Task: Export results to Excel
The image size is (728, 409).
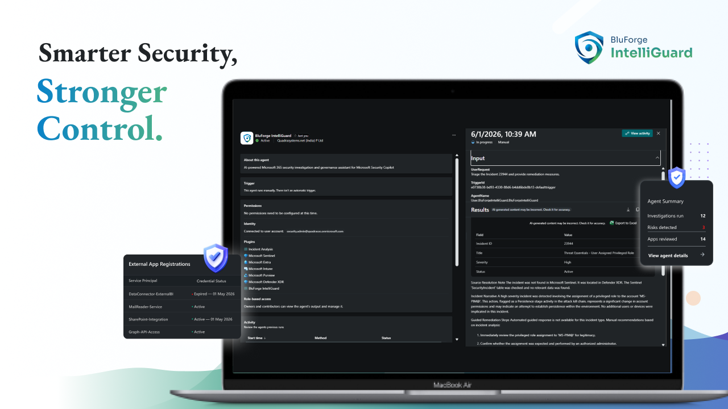Action: [x=623, y=223]
